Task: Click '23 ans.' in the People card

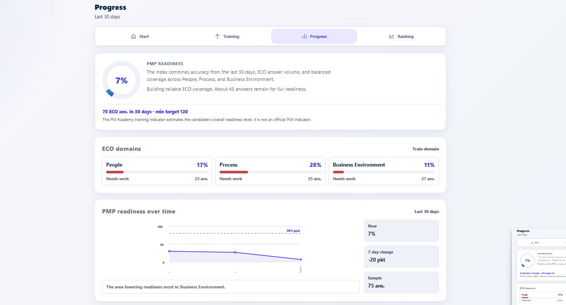Action: click(201, 179)
